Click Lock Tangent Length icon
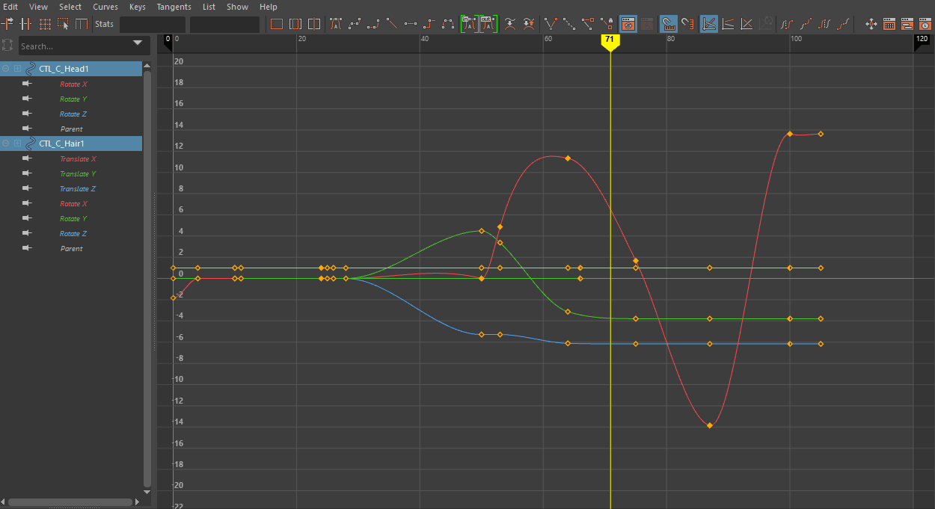The image size is (935, 509). pos(607,24)
